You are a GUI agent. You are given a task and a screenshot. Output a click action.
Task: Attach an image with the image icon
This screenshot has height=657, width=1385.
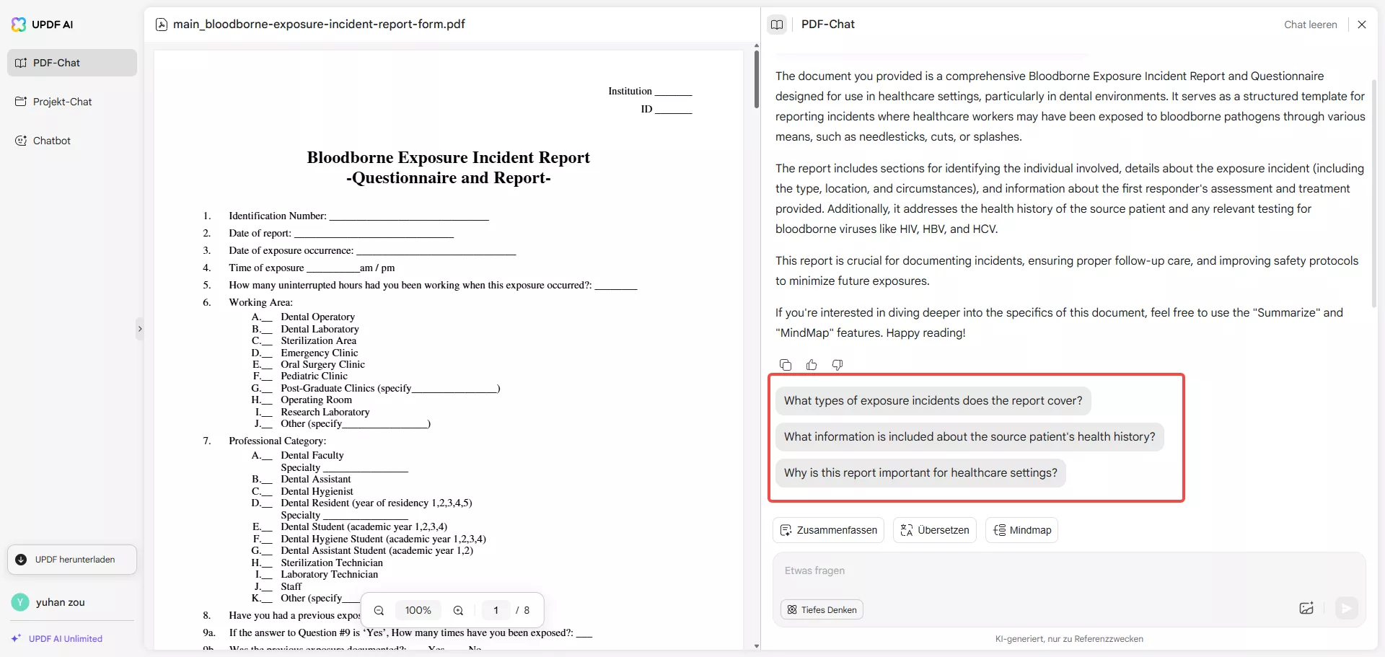1306,609
